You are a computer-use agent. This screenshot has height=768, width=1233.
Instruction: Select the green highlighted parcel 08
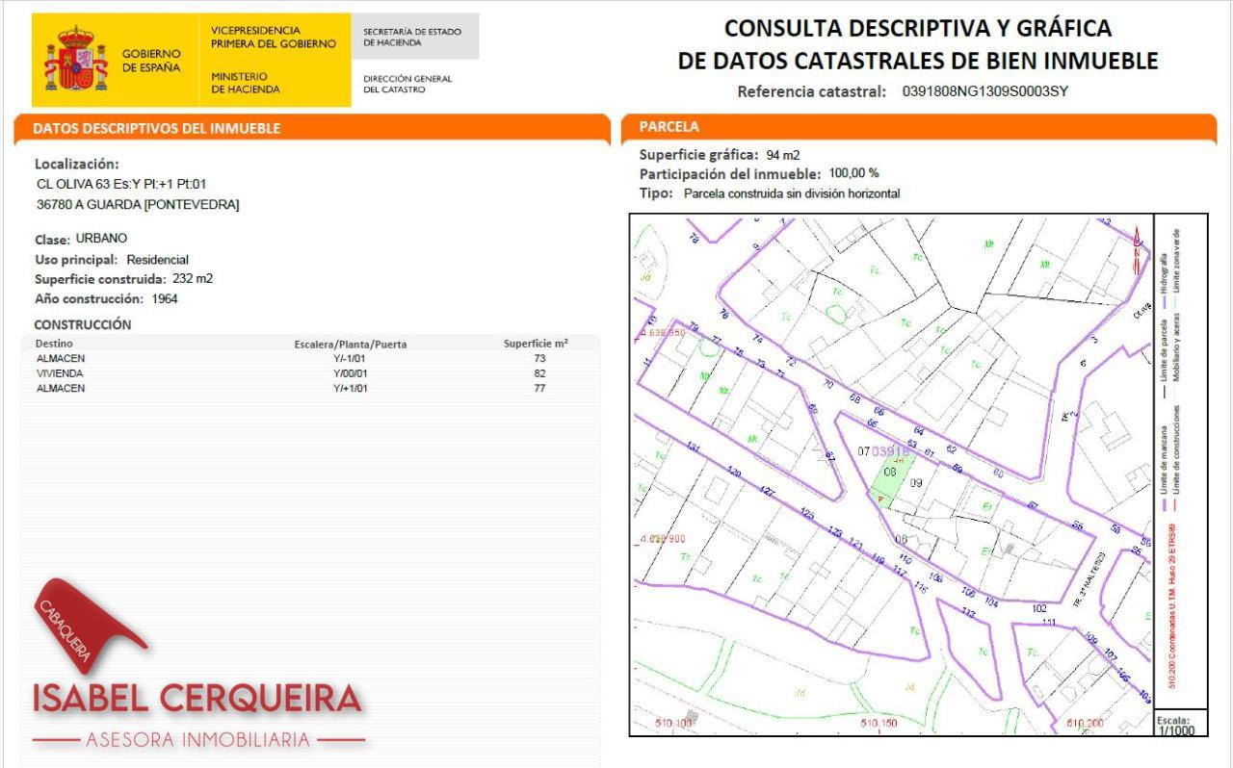889,478
